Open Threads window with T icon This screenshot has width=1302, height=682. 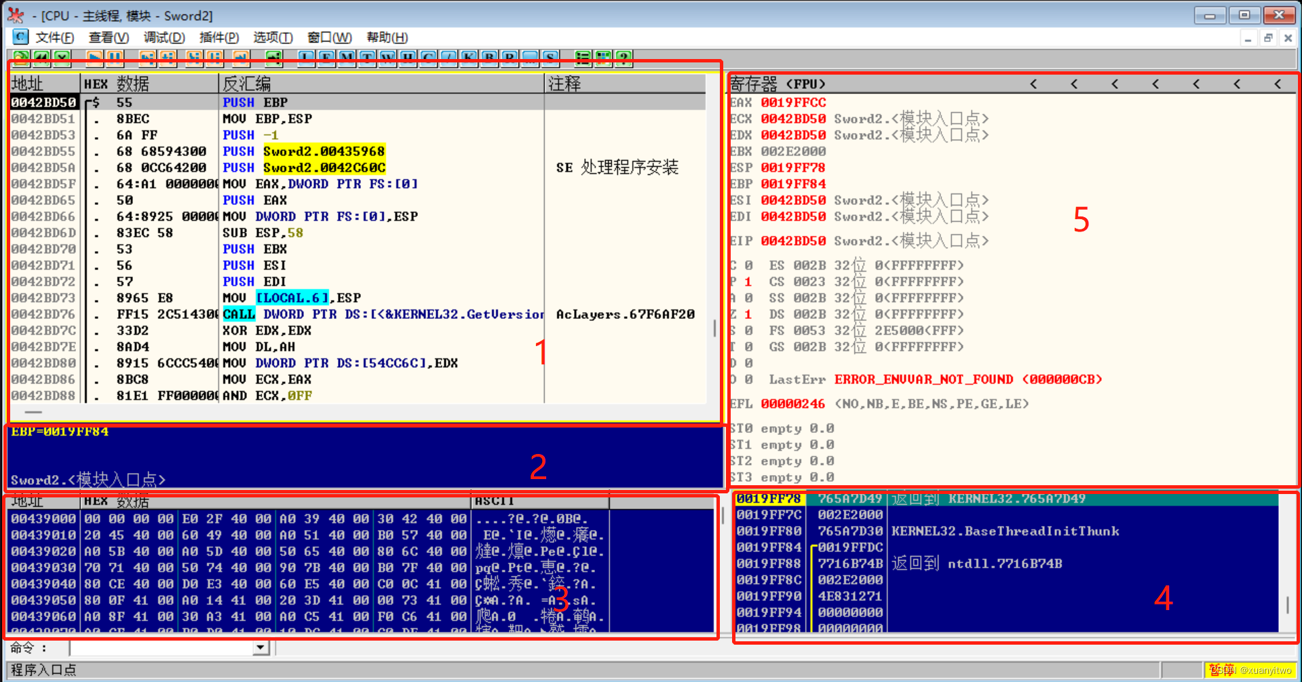click(x=368, y=58)
